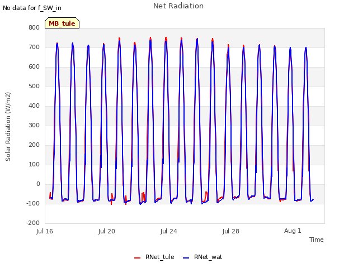
Task: Click the 100 y-axis tick label
Action: (x=34, y=164)
